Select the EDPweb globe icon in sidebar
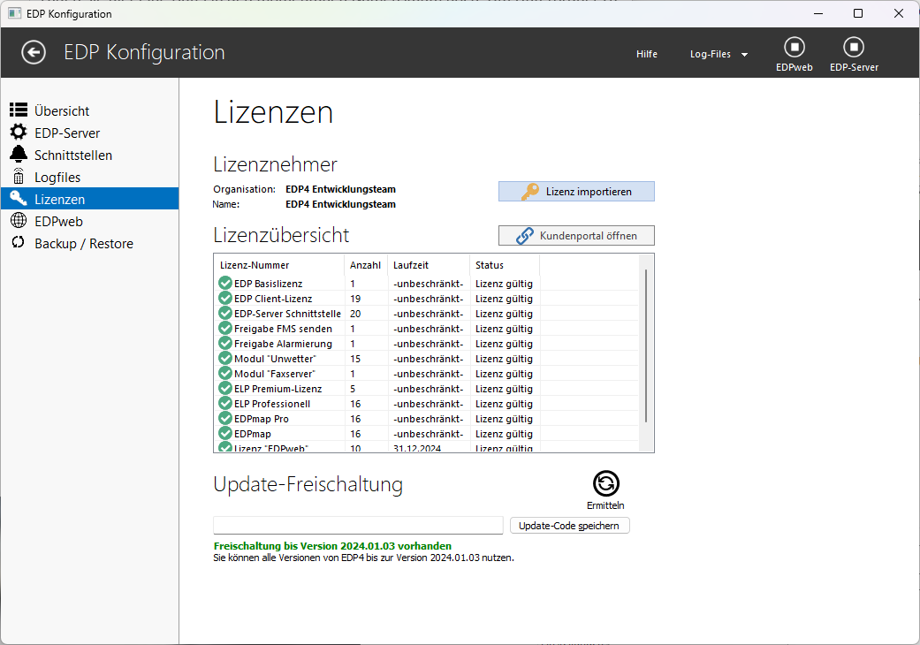 coord(19,221)
